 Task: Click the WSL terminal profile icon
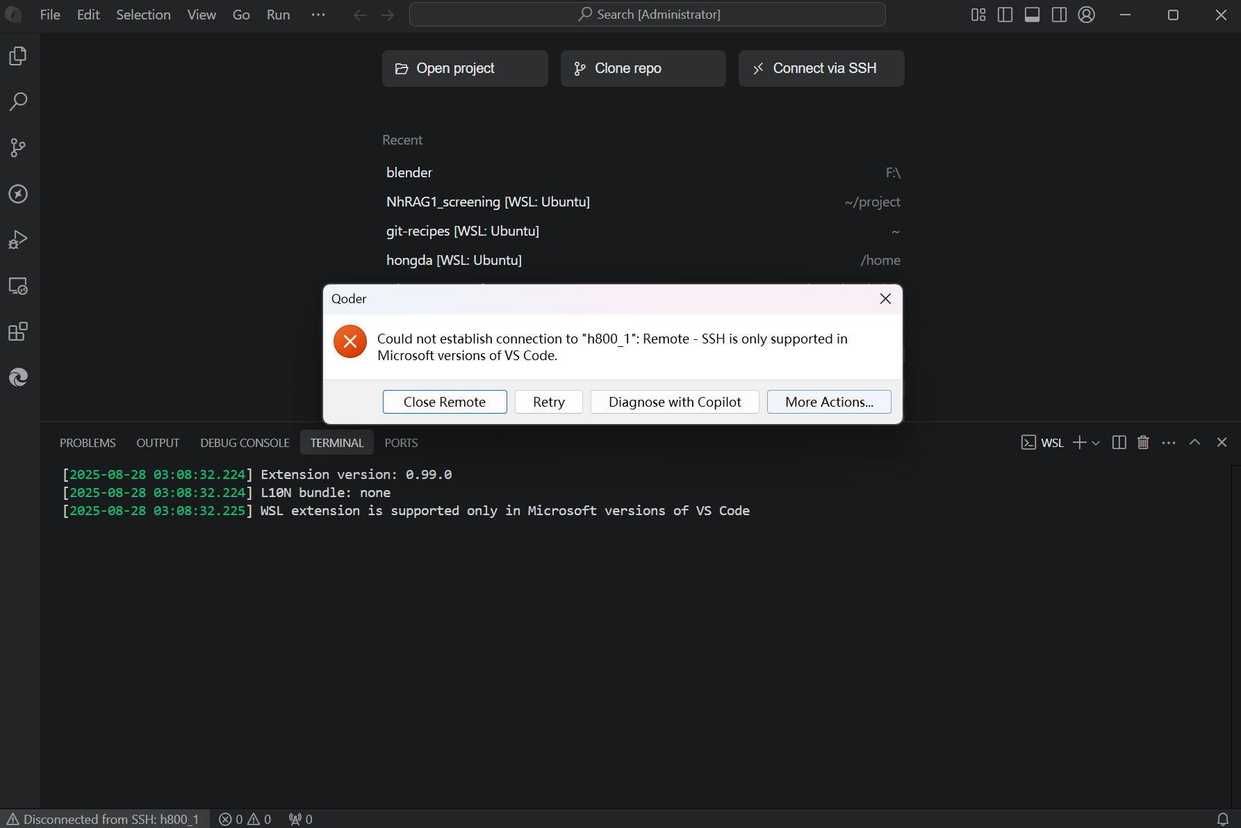point(1028,443)
